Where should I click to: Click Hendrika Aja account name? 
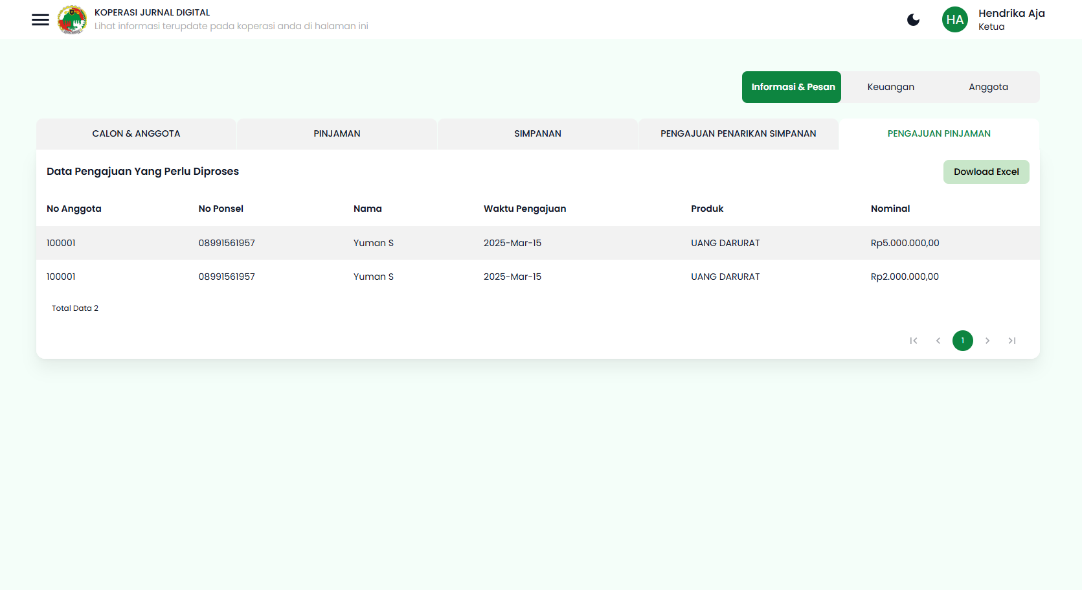(x=1011, y=14)
